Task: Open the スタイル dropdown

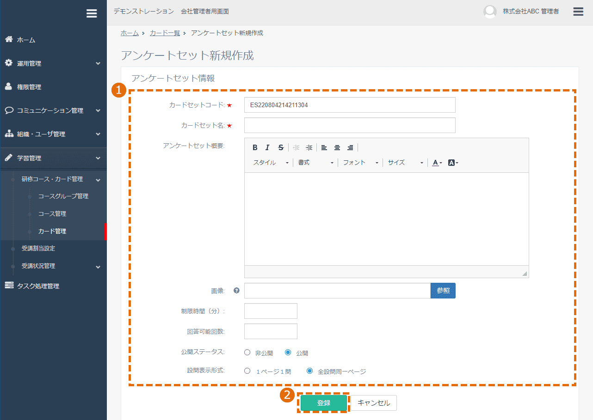Action: (271, 163)
